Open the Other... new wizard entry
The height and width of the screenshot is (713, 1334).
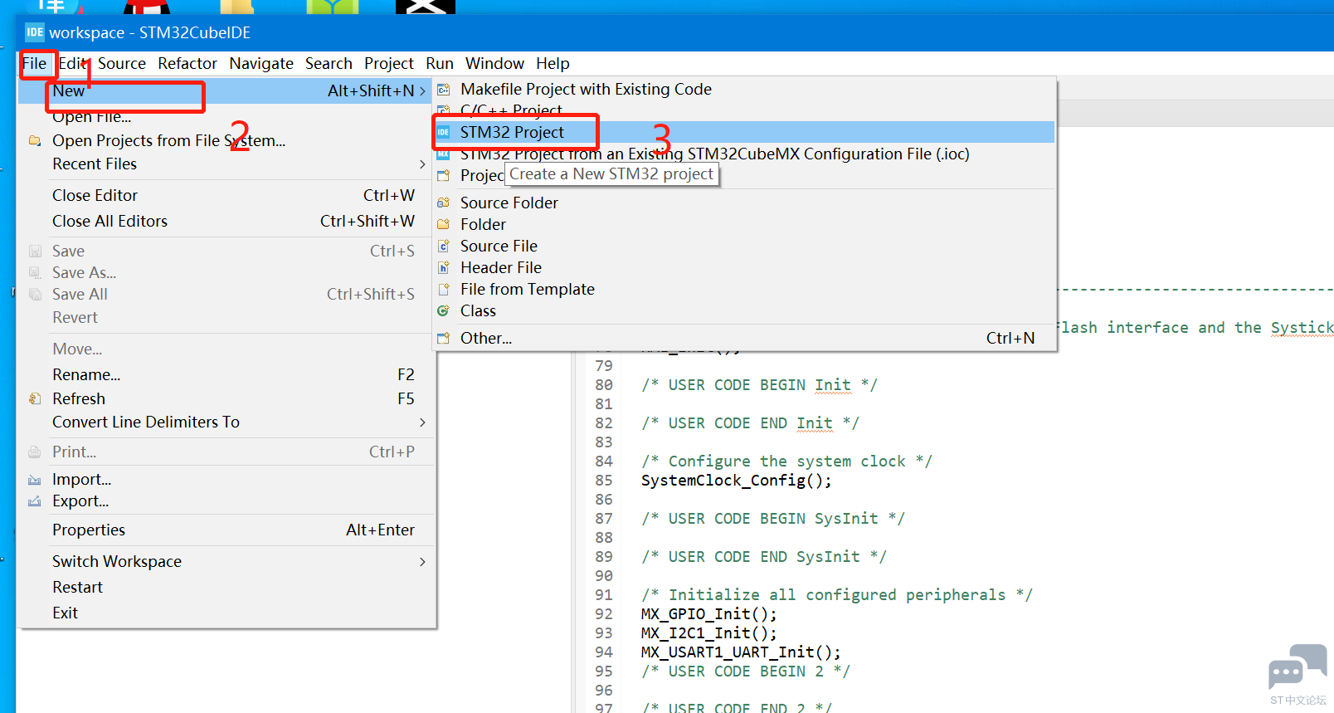[x=744, y=338]
